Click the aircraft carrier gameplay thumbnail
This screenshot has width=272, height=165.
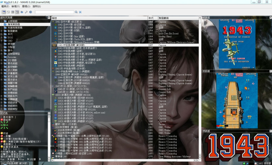pyautogui.click(x=237, y=101)
